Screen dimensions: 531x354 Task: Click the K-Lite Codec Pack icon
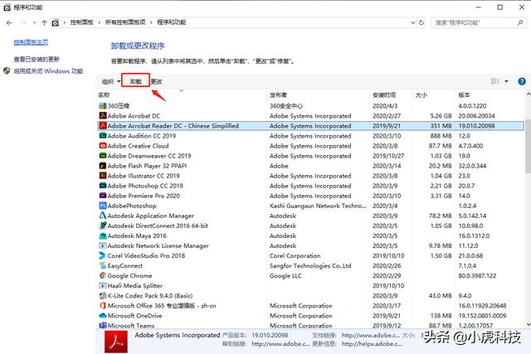[x=103, y=295]
